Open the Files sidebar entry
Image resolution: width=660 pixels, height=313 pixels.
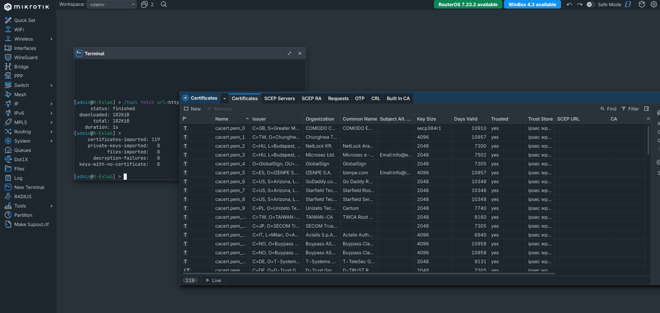tap(19, 168)
